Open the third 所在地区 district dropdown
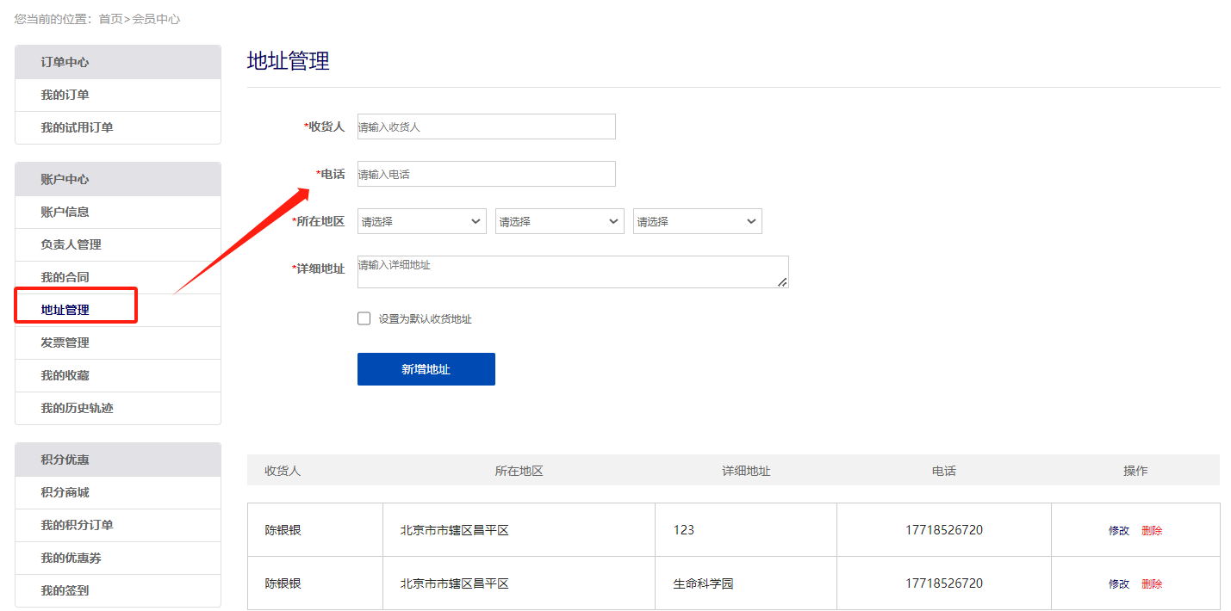1231x611 pixels. tap(697, 221)
